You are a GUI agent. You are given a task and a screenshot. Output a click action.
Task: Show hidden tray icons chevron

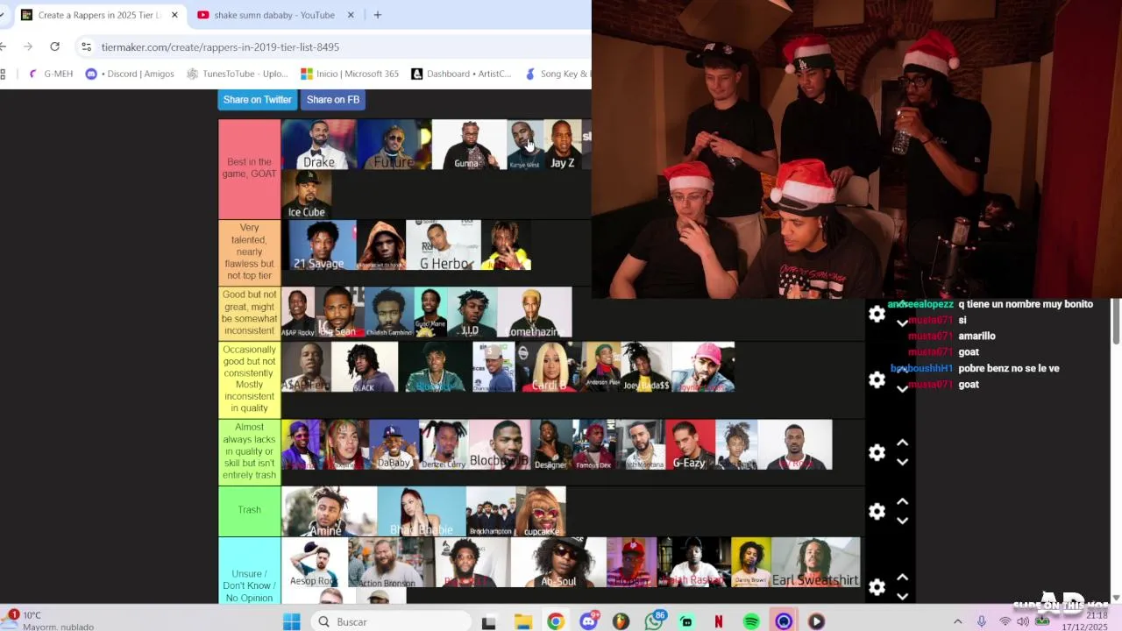click(958, 621)
